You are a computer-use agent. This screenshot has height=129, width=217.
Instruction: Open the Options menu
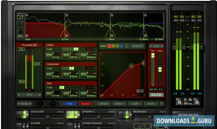(x=103, y=103)
